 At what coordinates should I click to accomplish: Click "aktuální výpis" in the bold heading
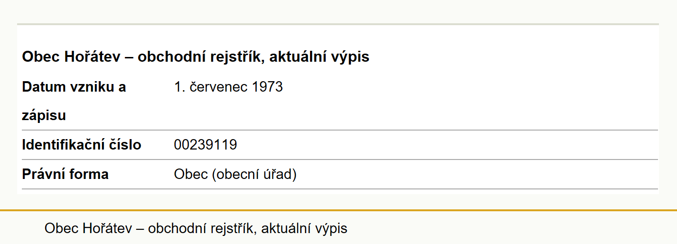[316, 58]
